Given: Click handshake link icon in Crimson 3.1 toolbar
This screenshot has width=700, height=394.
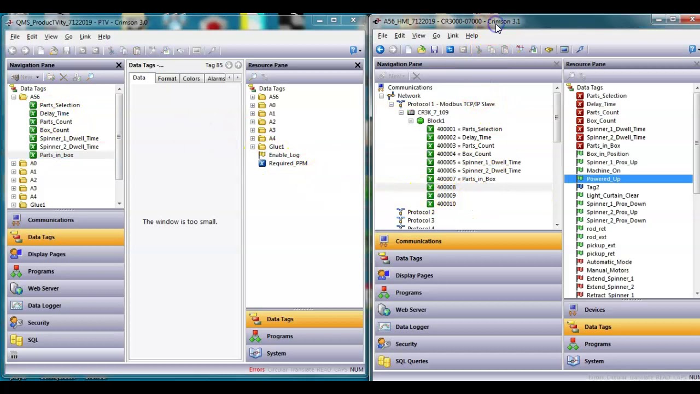Looking at the screenshot, I should (549, 50).
